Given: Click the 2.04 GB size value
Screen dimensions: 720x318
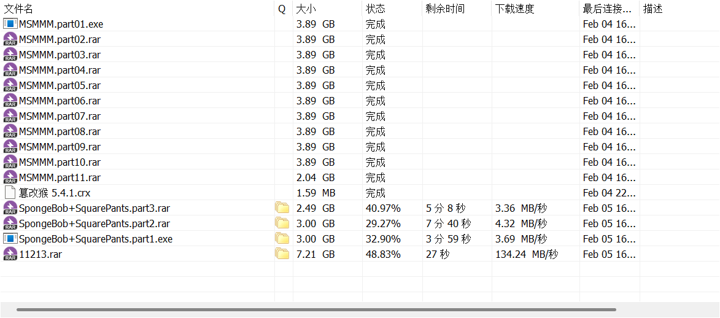Looking at the screenshot, I should click(x=315, y=177).
